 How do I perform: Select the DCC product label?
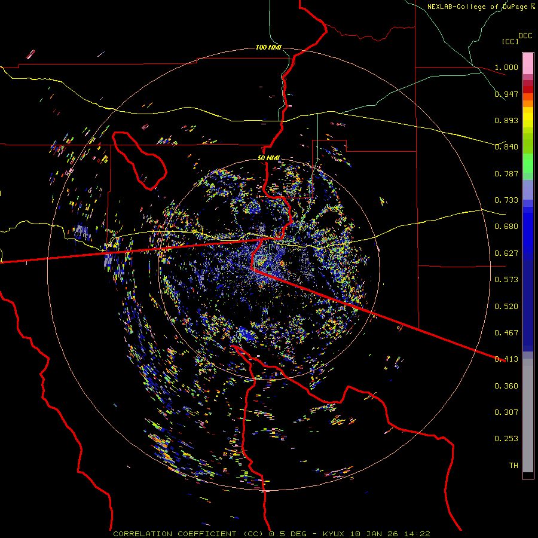(x=525, y=36)
